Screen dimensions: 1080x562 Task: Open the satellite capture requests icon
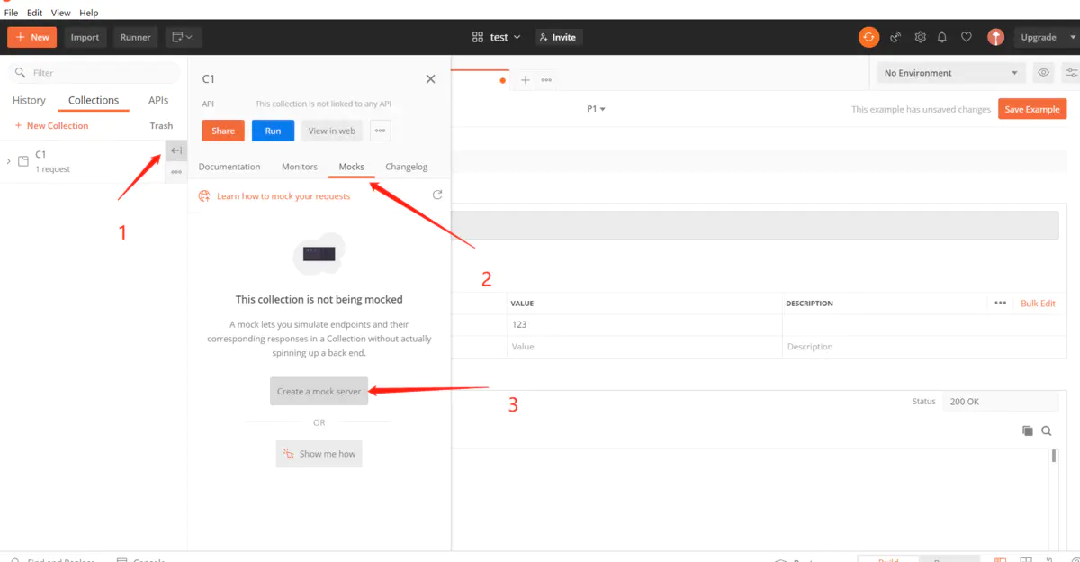[895, 37]
